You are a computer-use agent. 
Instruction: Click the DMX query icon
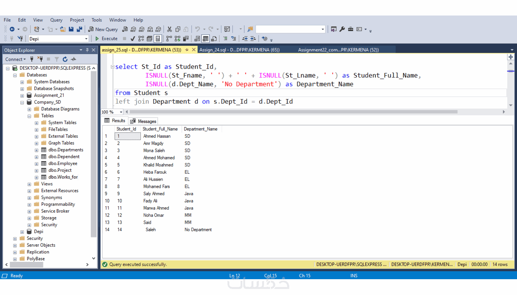point(142,29)
